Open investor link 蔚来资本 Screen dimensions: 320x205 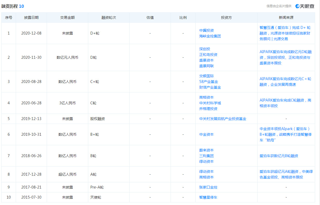206,150
